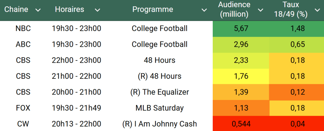Select the (R) I Am Johnny Cash cell

[159, 124]
